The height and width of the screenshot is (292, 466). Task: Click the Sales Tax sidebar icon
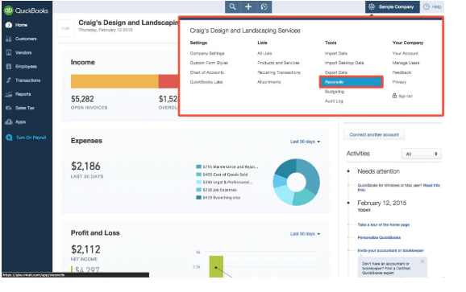pyautogui.click(x=9, y=108)
